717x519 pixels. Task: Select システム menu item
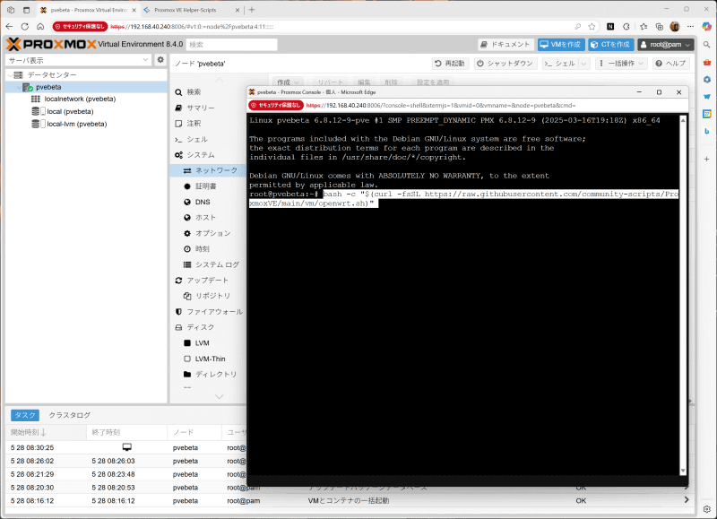point(200,155)
